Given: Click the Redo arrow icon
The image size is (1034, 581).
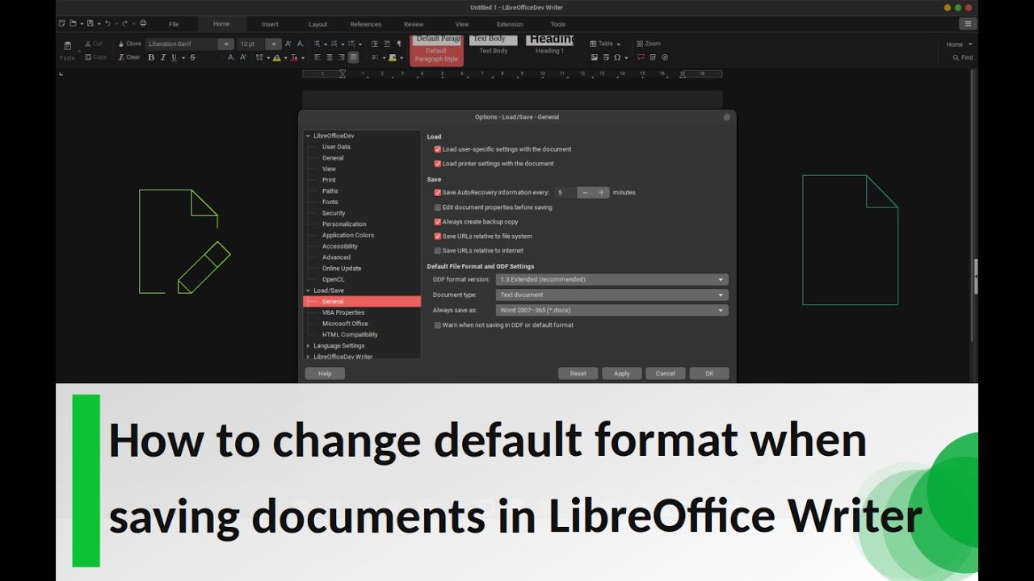Looking at the screenshot, I should (x=124, y=23).
